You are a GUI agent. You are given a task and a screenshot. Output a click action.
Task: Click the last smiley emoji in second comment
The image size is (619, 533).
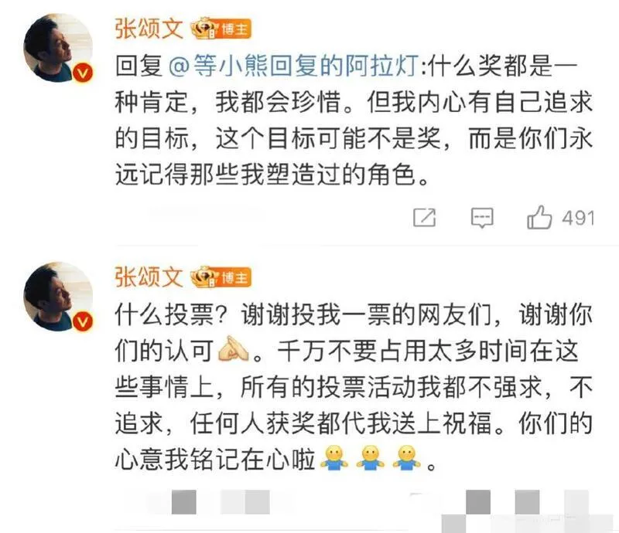(x=407, y=458)
